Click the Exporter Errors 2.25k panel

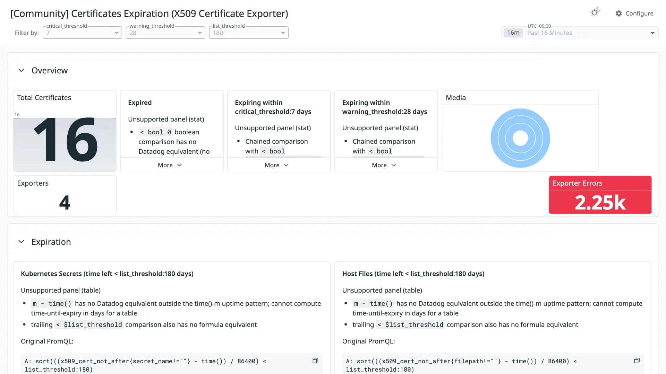(600, 195)
